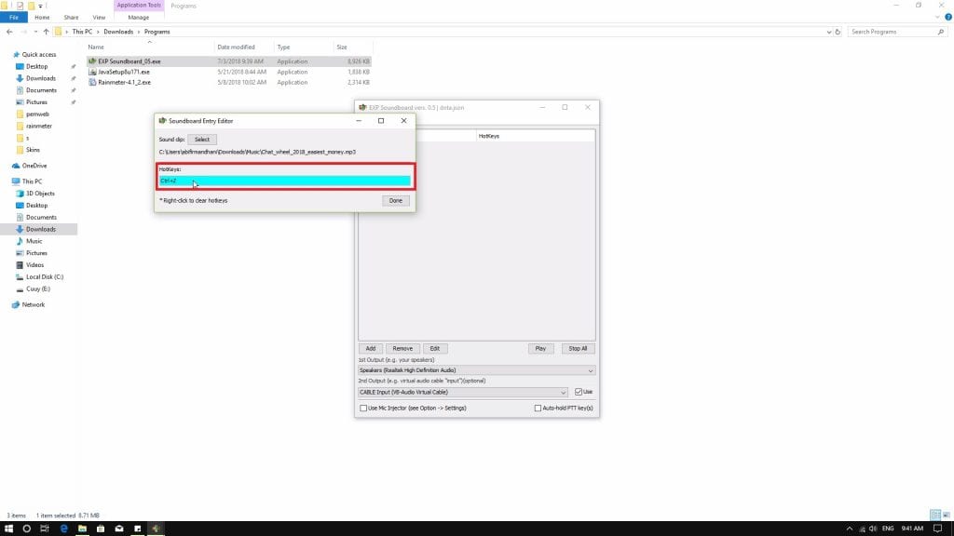The image size is (954, 536).
Task: Click Edit button in EXP Soundboard
Action: (x=434, y=348)
